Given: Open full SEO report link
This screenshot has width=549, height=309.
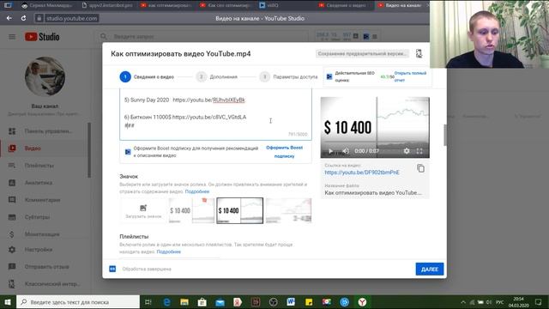Looking at the screenshot, I should 410,76.
